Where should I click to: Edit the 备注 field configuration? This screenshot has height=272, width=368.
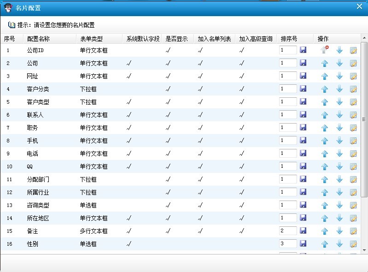(353, 231)
